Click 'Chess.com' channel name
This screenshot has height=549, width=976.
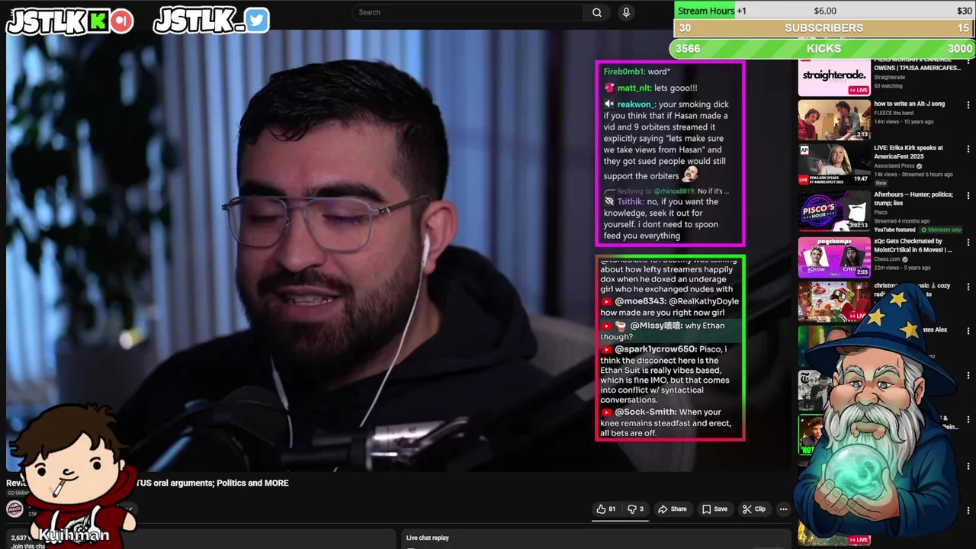pos(887,259)
